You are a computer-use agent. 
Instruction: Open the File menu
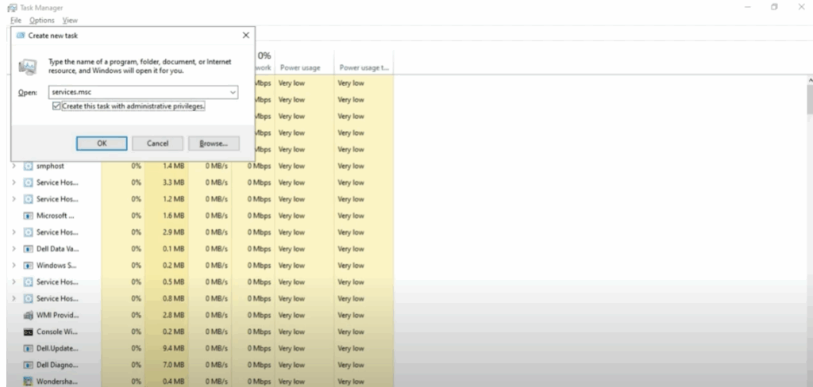point(16,20)
